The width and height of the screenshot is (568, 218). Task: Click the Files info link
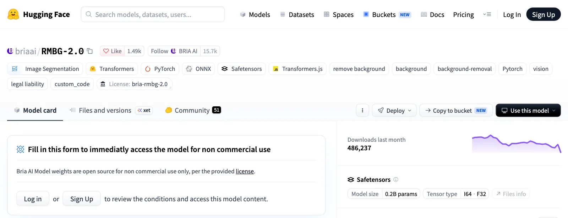point(511,194)
